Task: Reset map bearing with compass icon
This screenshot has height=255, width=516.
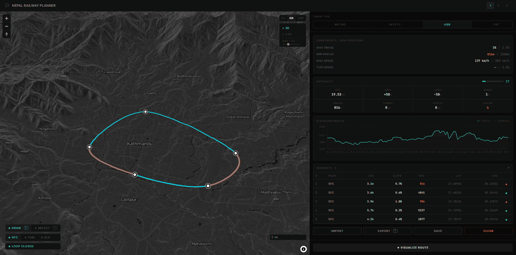Action: click(x=7, y=34)
